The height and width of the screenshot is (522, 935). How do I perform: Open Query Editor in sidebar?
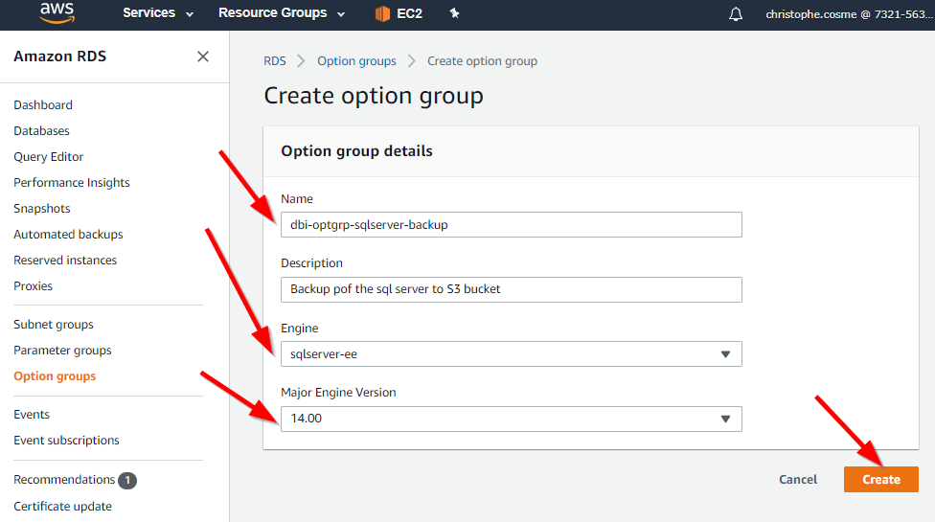[x=48, y=157]
